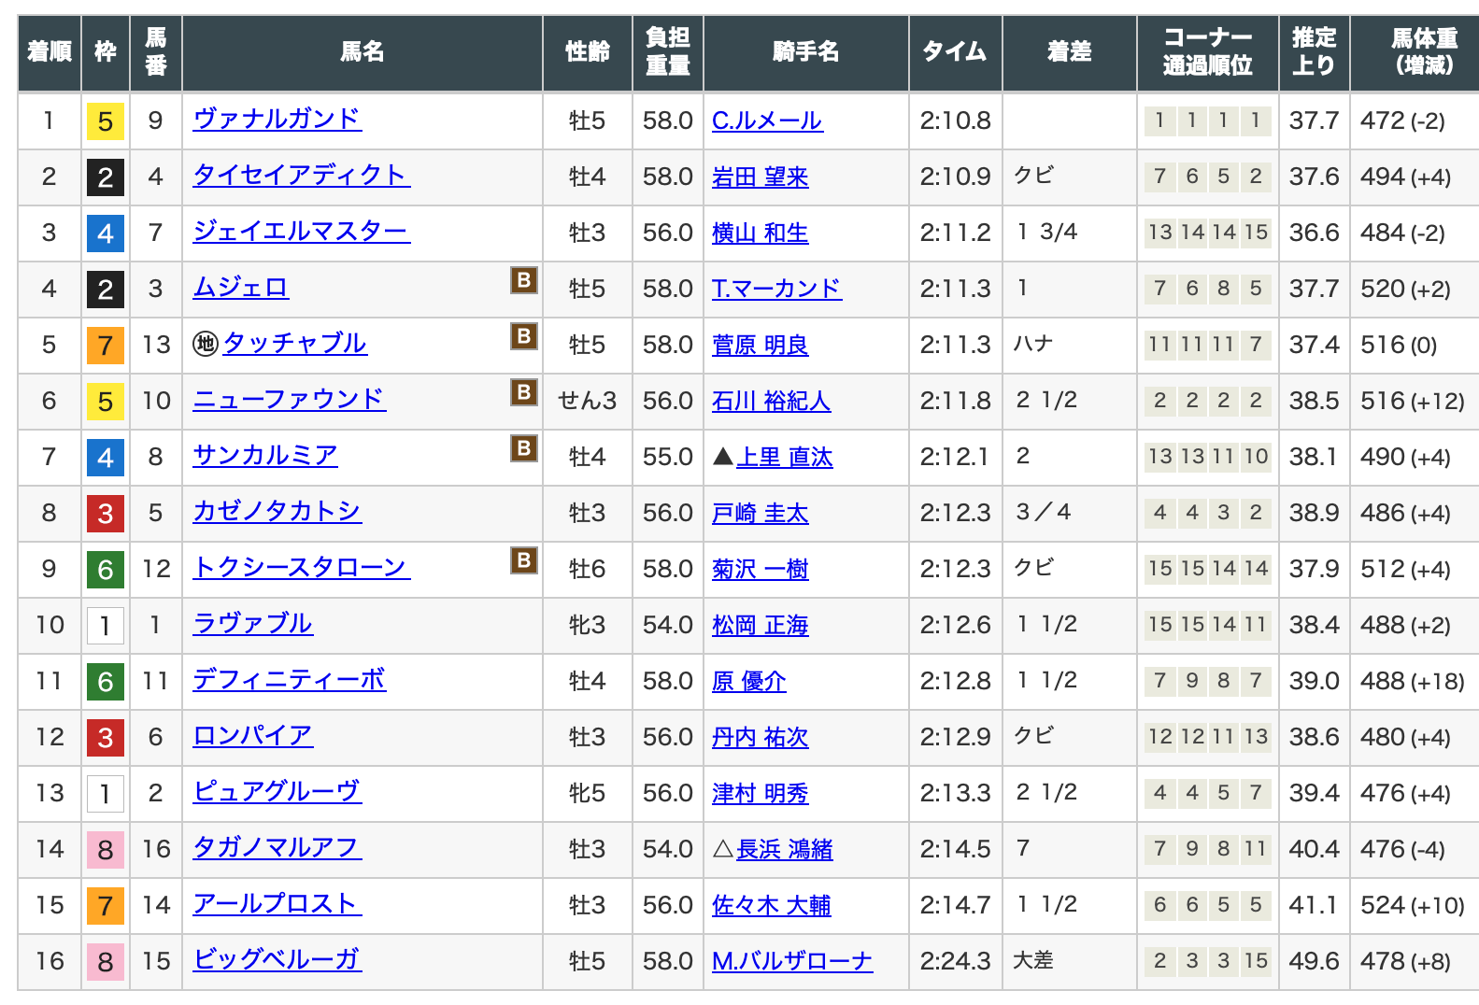Viewport: 1479px width, 1005px height.
Task: Click the ビッグベルーガ horse name
Action: pyautogui.click(x=277, y=960)
